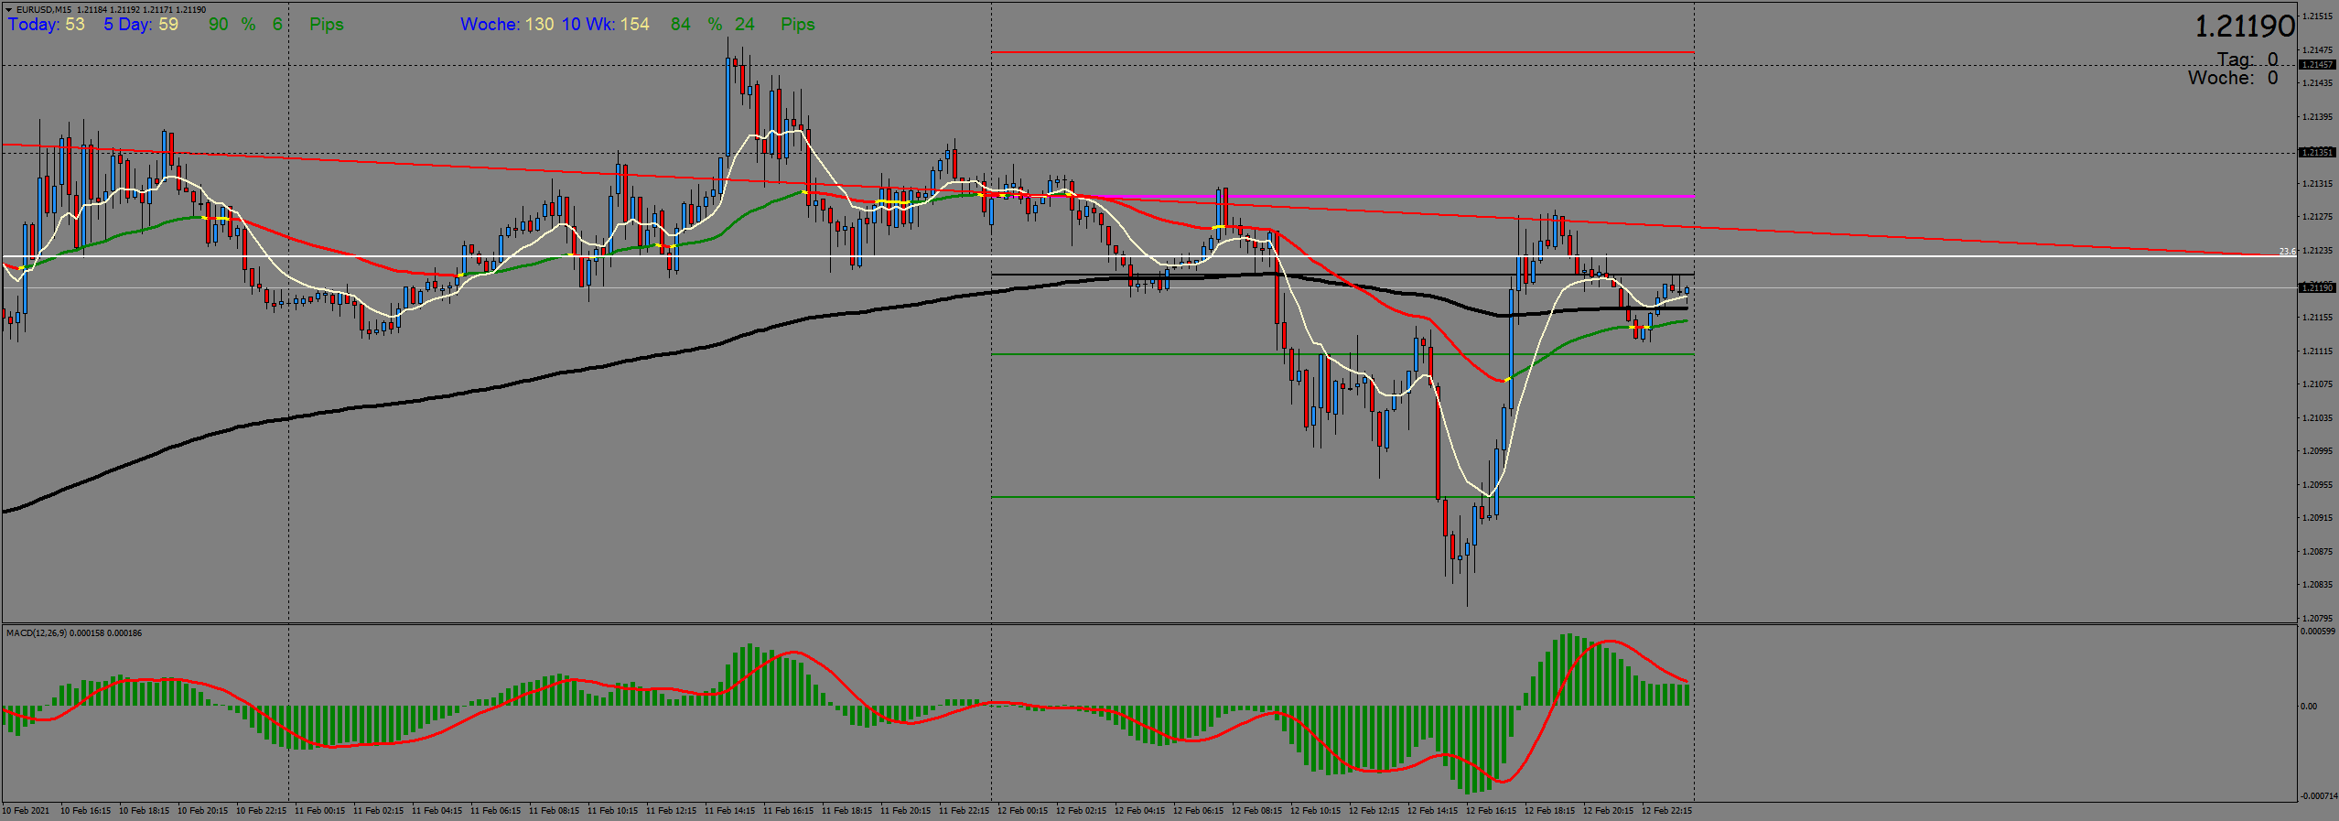Click the '11 Feb 22:15' time axis label

[964, 811]
